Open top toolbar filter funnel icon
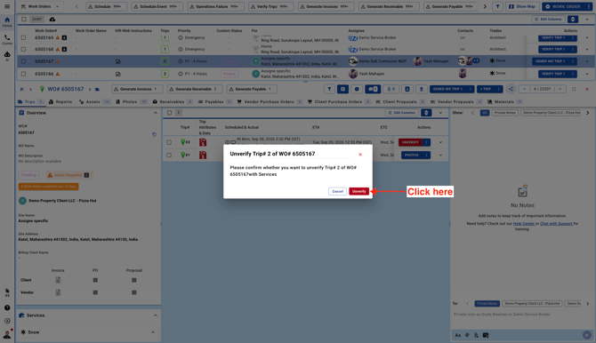This screenshot has height=343, width=596. click(497, 6)
